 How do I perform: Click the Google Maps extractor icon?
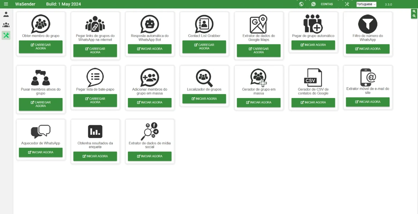[259, 24]
